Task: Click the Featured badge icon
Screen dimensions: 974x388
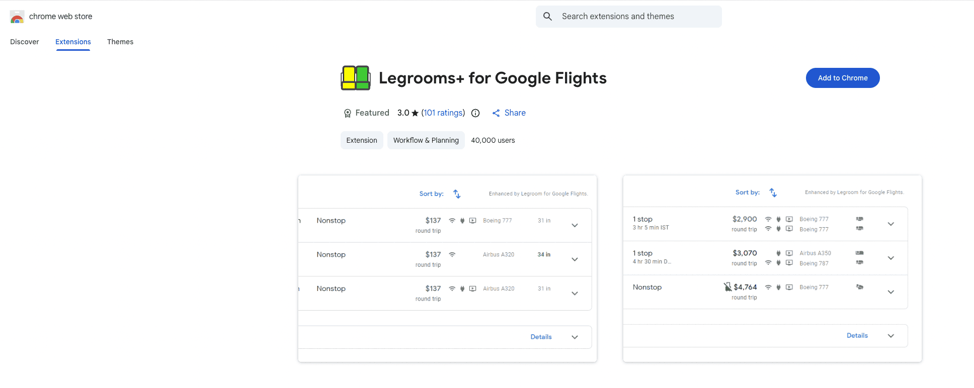Action: click(x=347, y=113)
